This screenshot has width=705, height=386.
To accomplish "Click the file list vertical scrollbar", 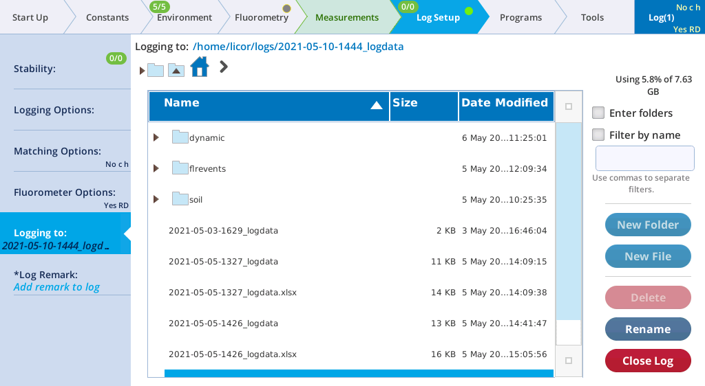I will pos(568,220).
